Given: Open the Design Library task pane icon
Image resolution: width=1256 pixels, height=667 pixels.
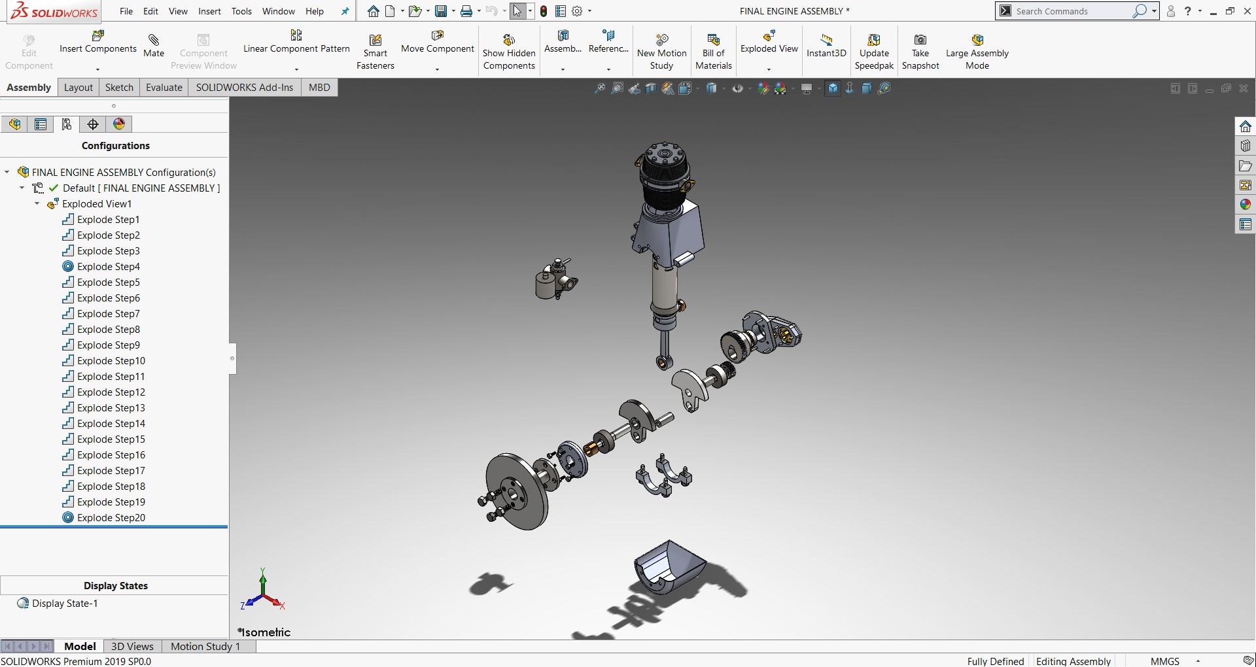Looking at the screenshot, I should click(x=1246, y=146).
